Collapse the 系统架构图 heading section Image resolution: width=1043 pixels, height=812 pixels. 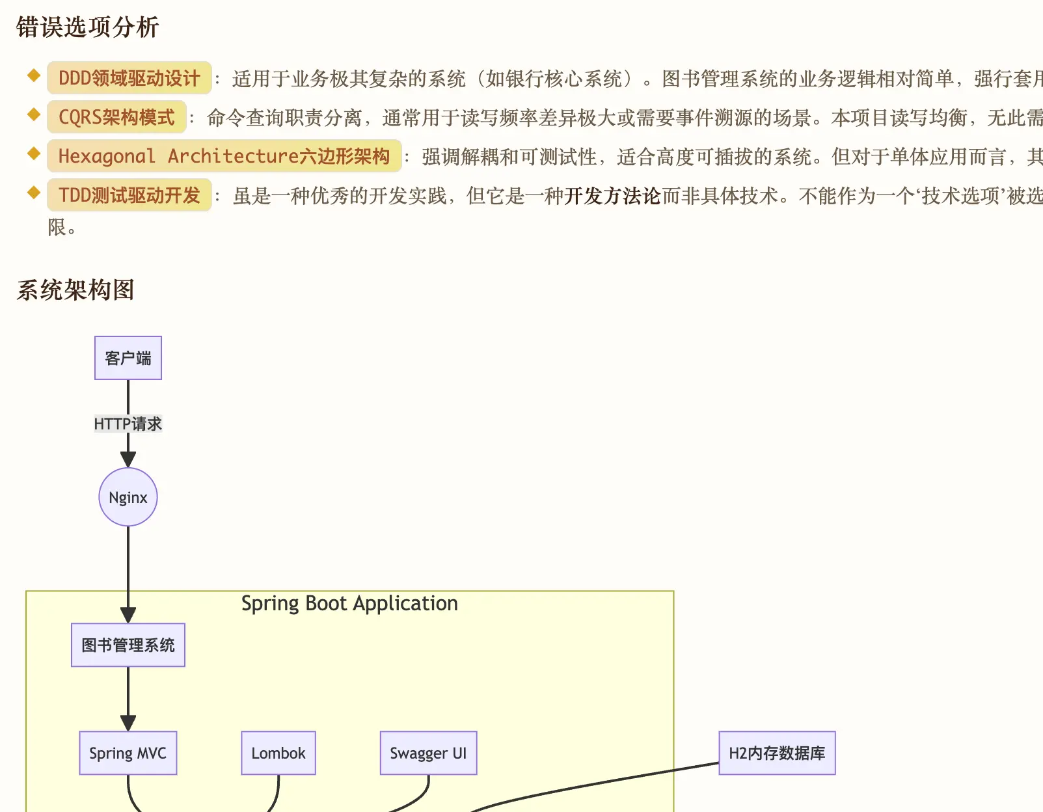(75, 291)
